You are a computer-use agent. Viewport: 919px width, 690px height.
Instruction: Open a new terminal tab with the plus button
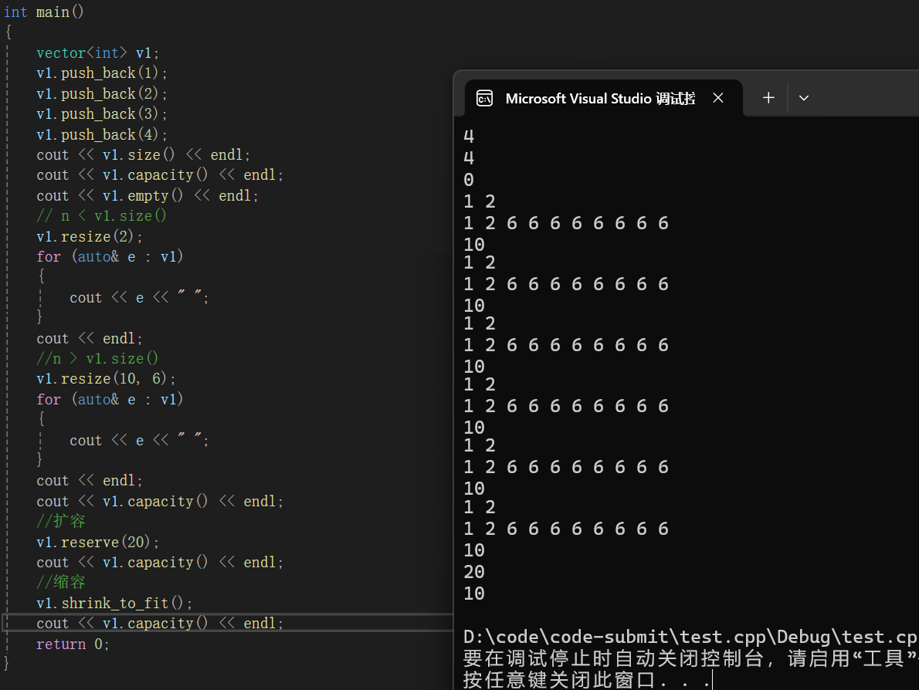click(x=768, y=98)
